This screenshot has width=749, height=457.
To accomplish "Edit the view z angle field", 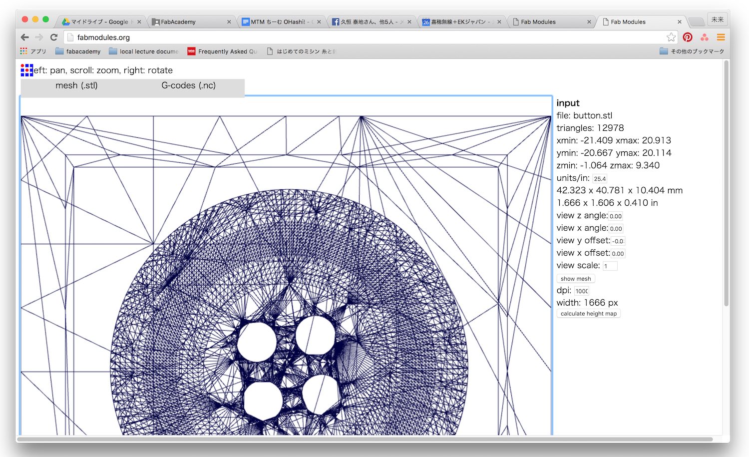I will point(616,216).
